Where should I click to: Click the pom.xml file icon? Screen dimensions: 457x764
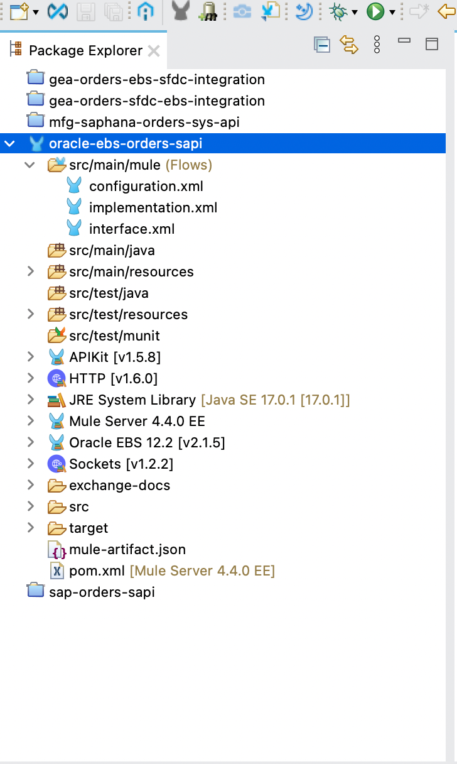(x=57, y=571)
